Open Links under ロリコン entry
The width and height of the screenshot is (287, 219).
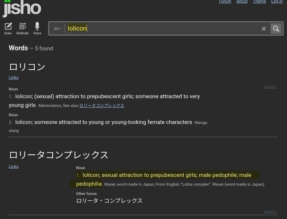coord(14,77)
